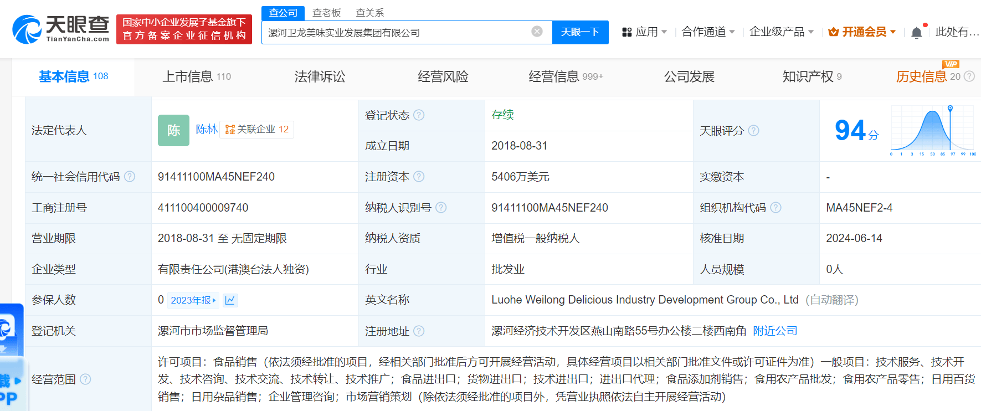This screenshot has width=981, height=411.
Task: Click the 开通会员 crown icon
Action: 833,32
